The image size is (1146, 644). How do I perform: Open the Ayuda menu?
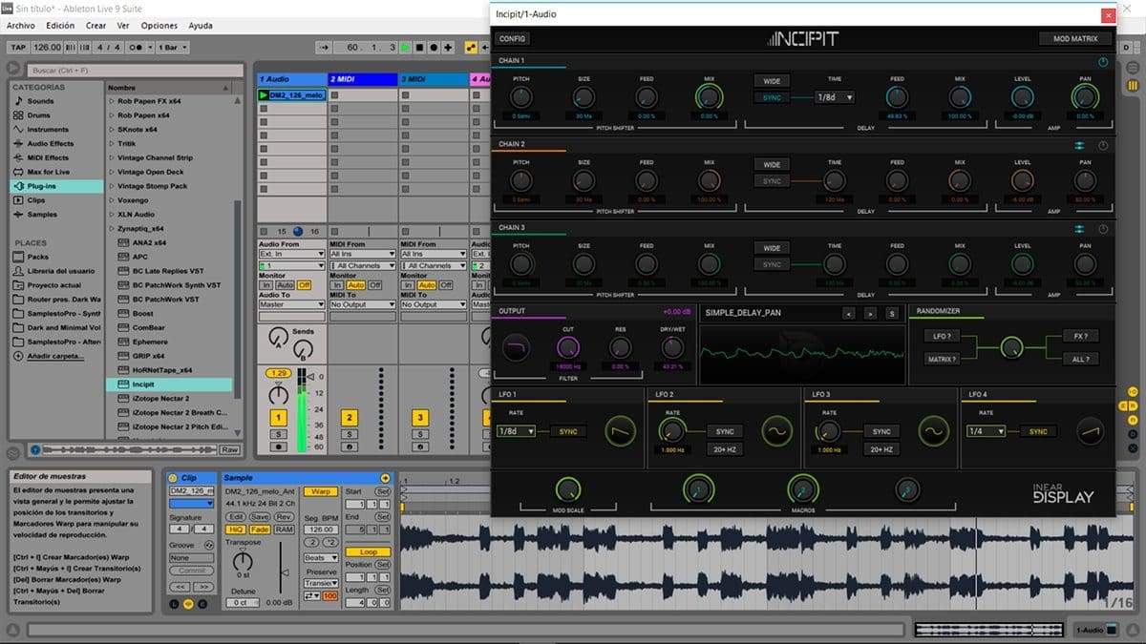point(201,26)
